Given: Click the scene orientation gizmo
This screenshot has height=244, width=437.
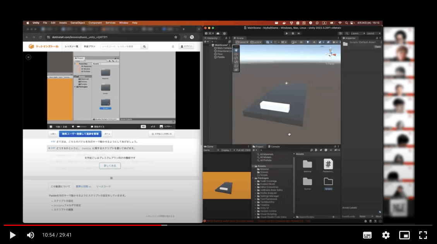Looking at the screenshot, I should coord(331,53).
